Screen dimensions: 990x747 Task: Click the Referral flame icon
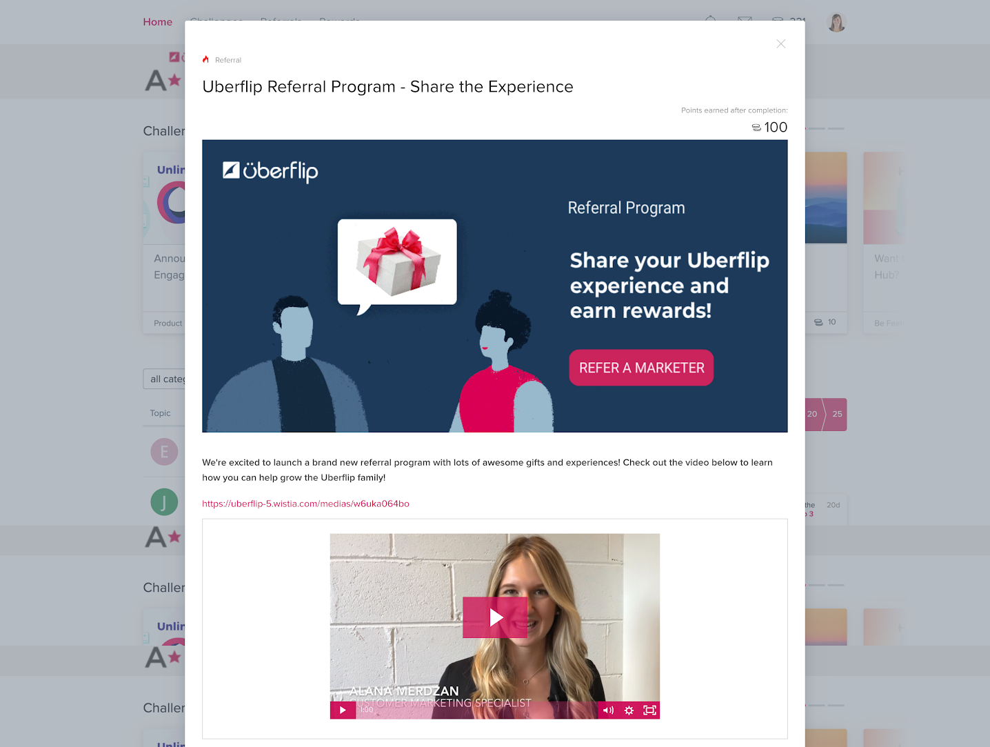pos(205,59)
